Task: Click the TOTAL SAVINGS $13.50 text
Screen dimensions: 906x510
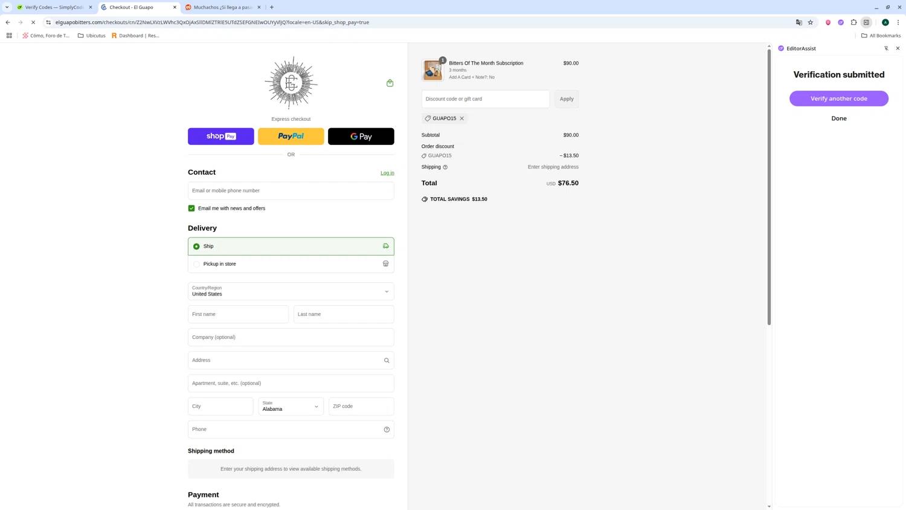Action: 458,199
